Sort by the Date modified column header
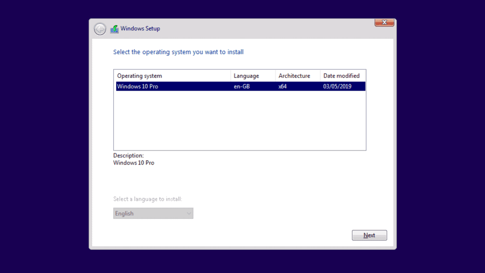The image size is (485, 273). [342, 76]
